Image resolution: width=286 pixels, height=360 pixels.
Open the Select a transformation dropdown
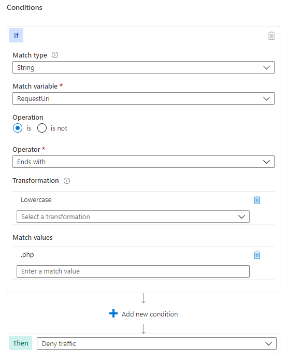pos(133,217)
